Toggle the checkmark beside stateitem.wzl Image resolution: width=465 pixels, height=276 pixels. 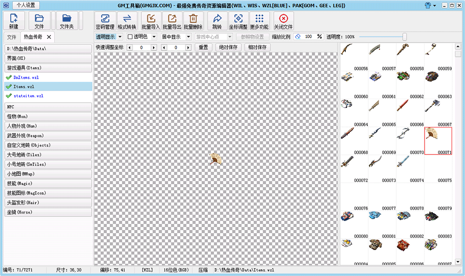pyautogui.click(x=8, y=96)
